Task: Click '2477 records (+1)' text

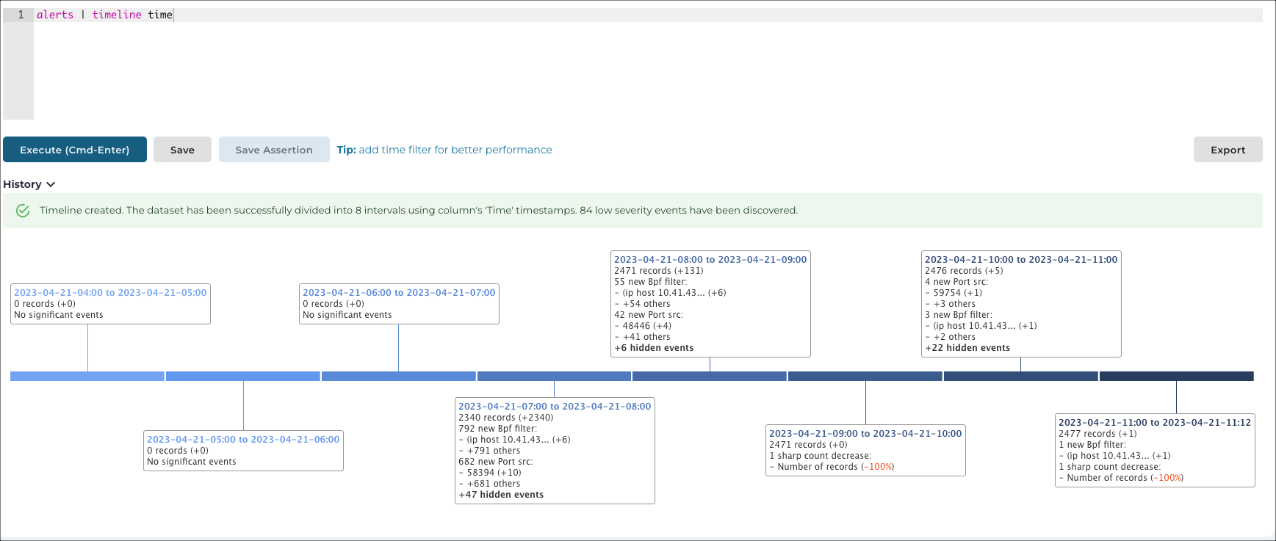Action: pyautogui.click(x=1097, y=434)
